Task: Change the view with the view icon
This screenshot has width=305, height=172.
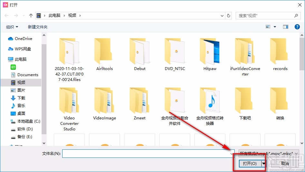Action: point(268,27)
